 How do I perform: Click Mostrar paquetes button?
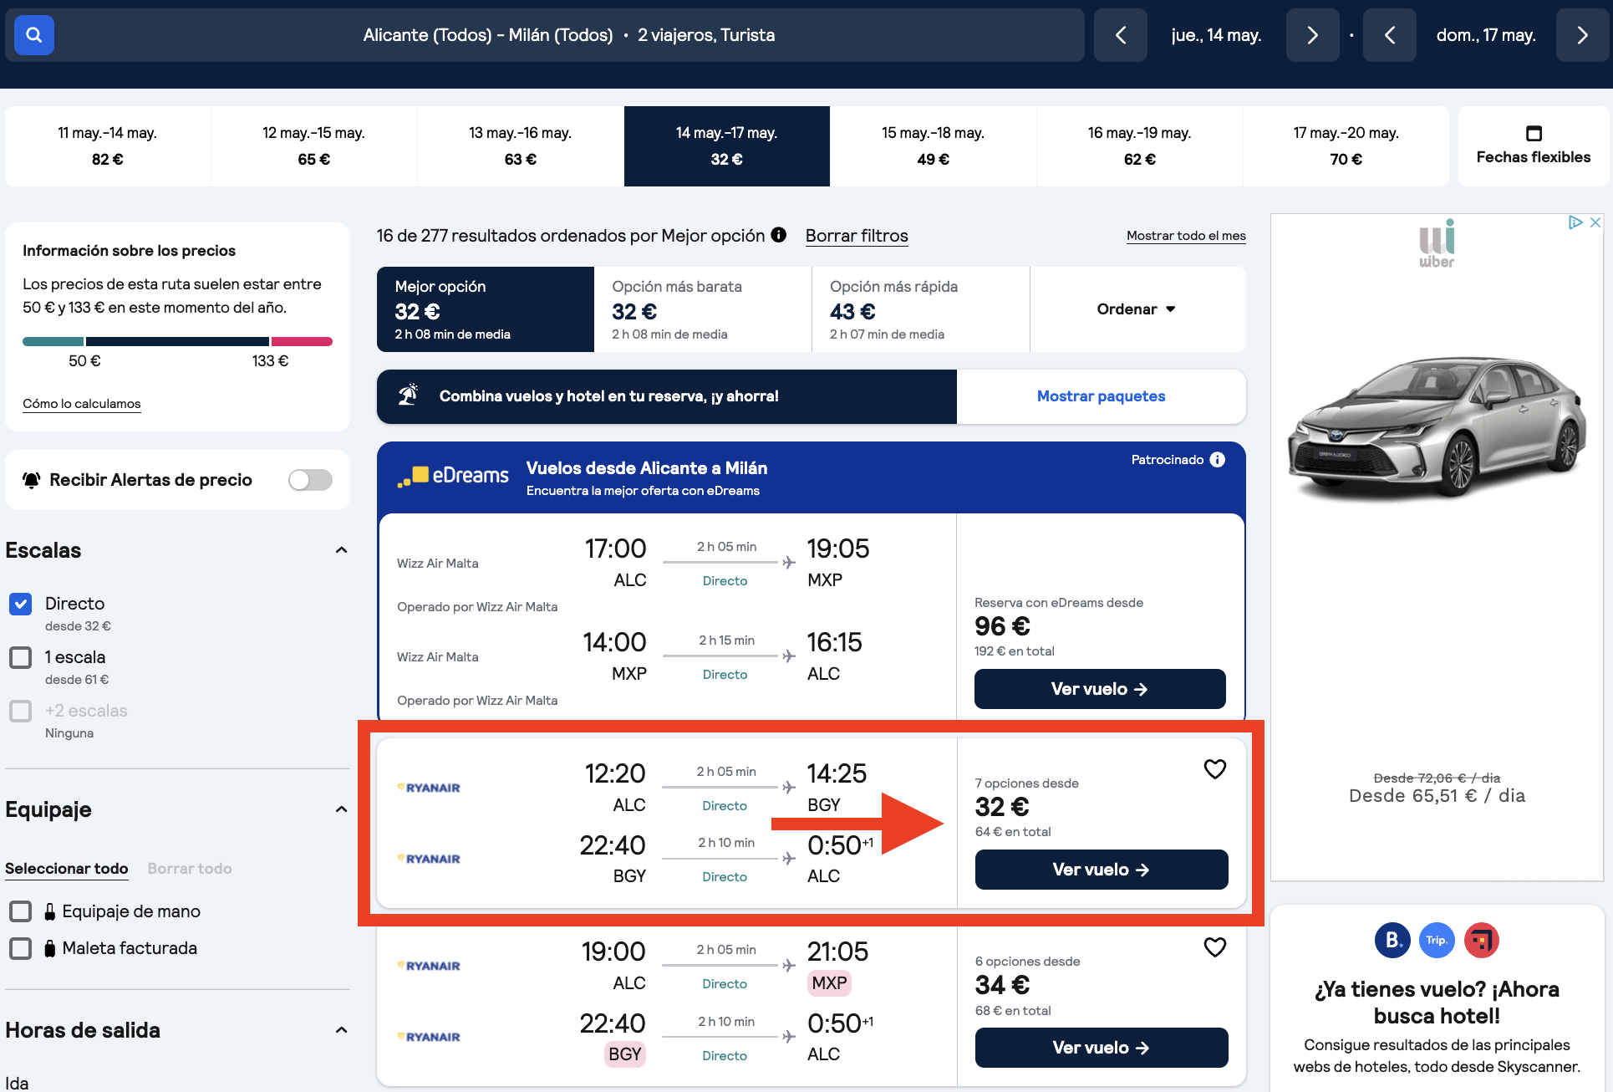click(1102, 396)
